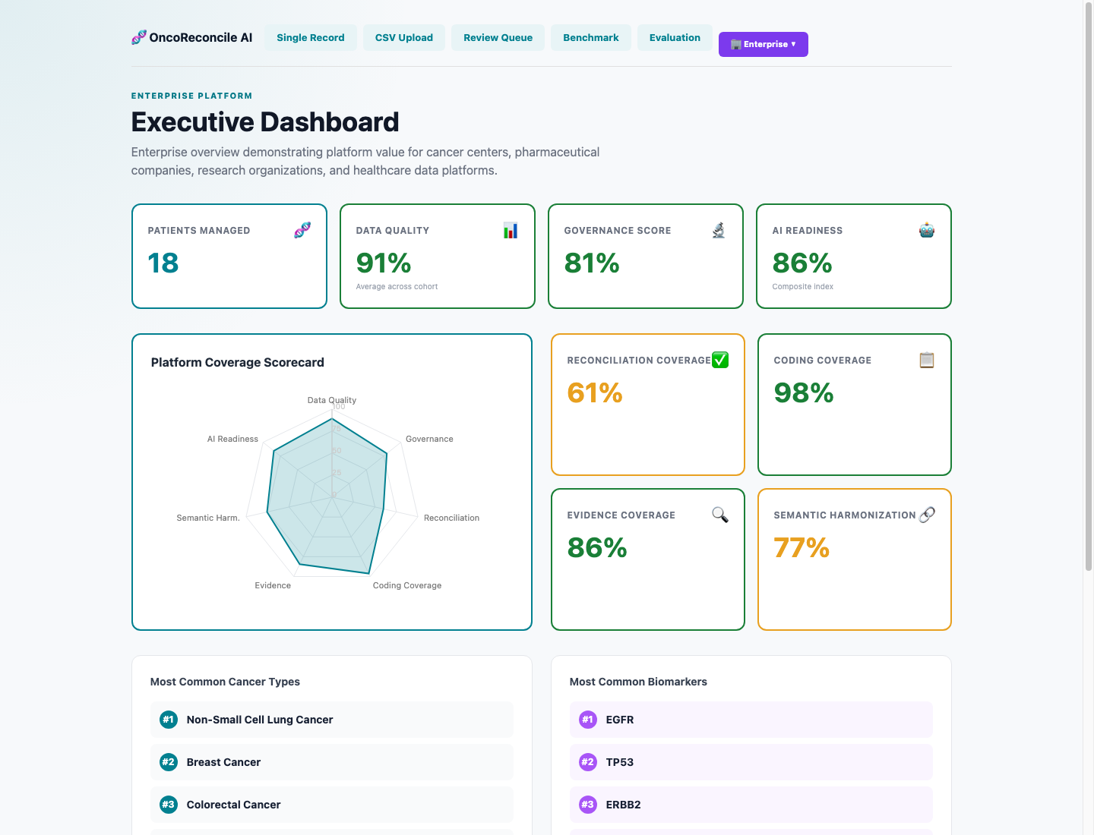The width and height of the screenshot is (1094, 835).
Task: Navigate to the Evaluation tab
Action: tap(675, 37)
